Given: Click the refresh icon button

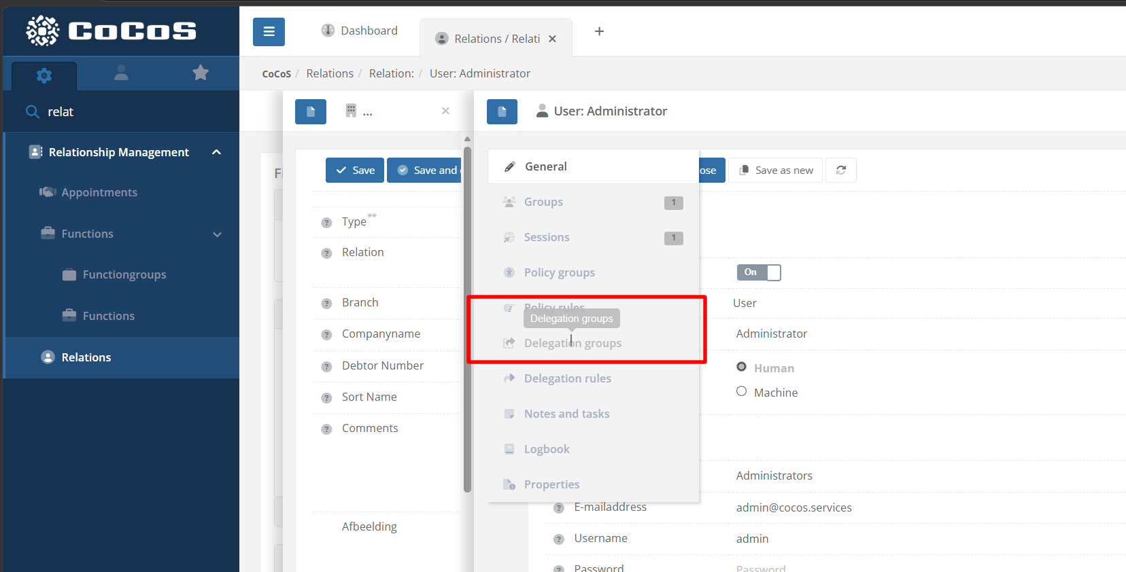Looking at the screenshot, I should [841, 171].
